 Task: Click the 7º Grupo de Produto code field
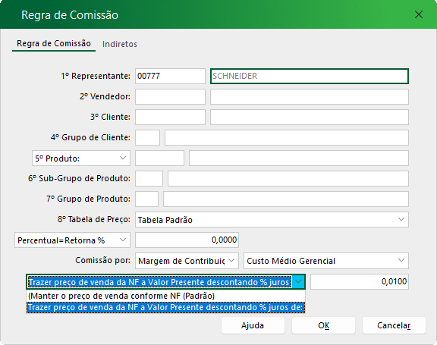(146, 199)
